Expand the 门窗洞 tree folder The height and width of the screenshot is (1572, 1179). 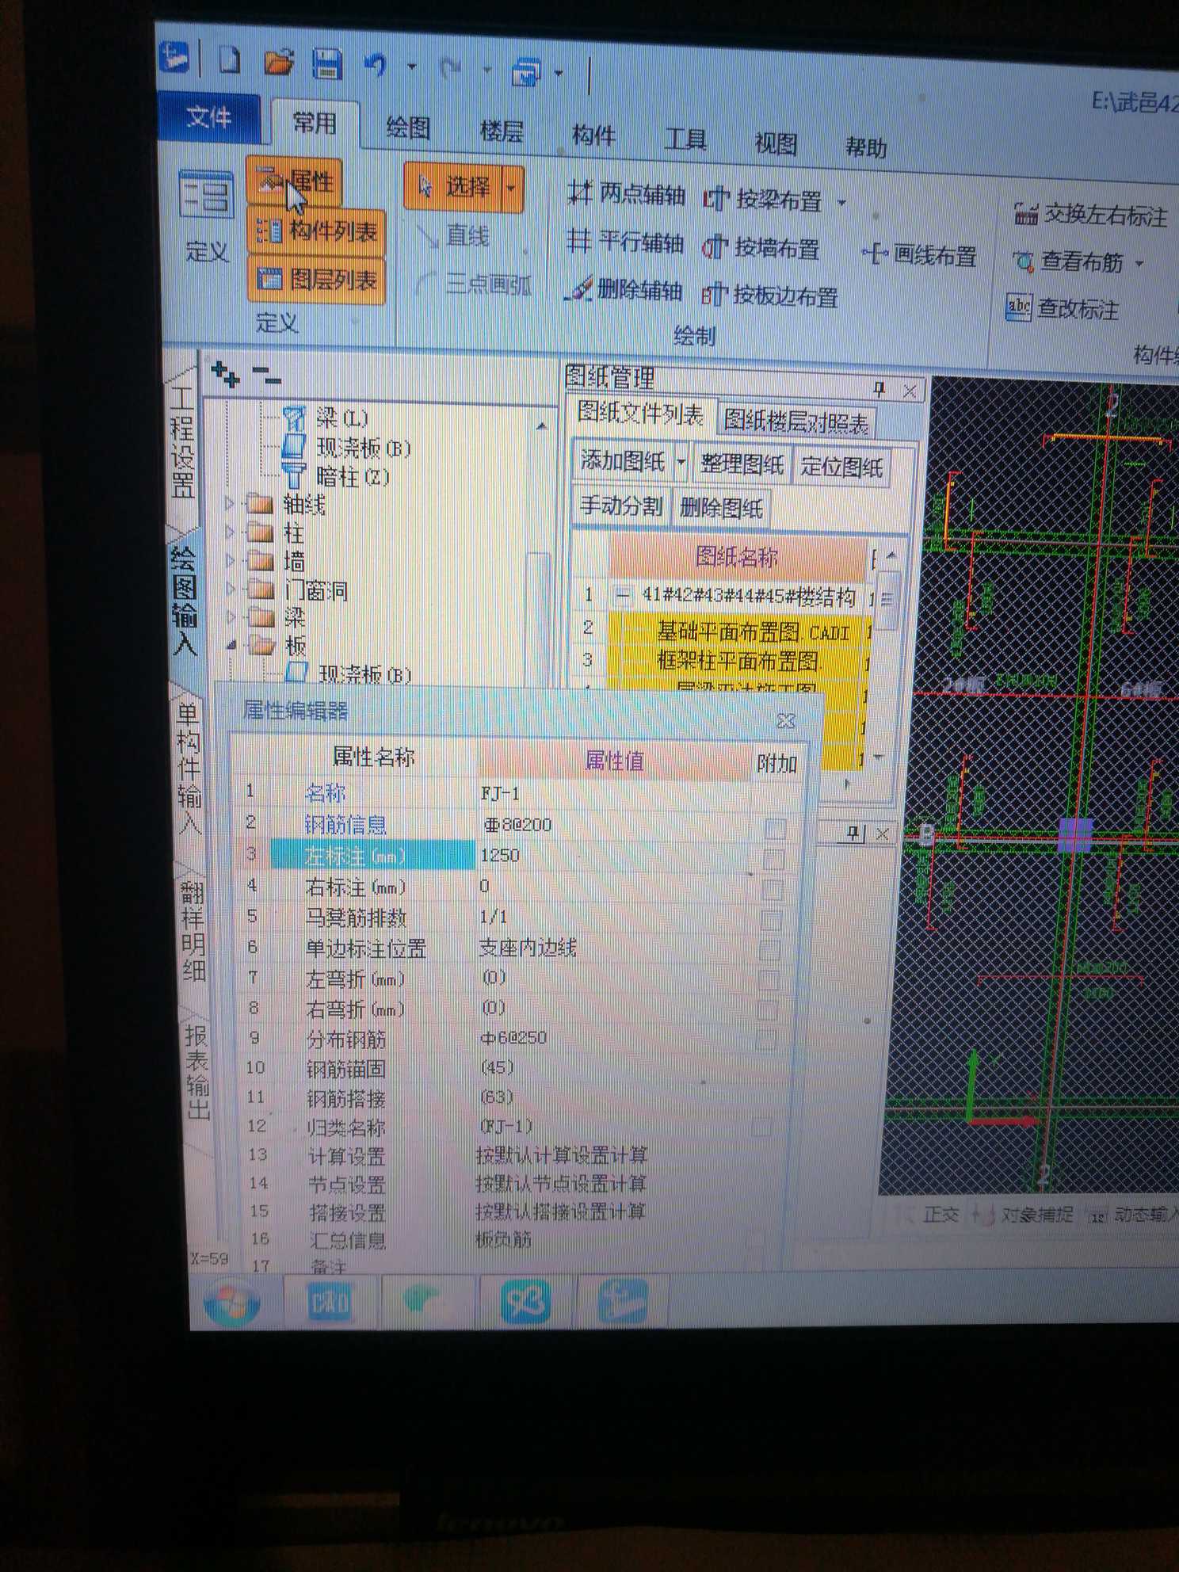231,589
